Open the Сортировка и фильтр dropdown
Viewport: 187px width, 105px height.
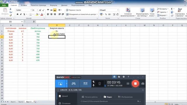(x=180, y=12)
